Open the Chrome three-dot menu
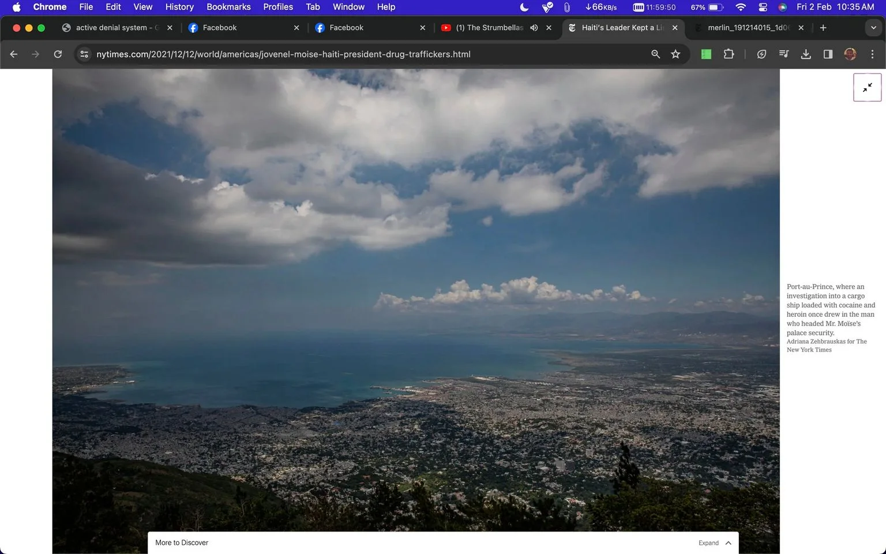 (872, 54)
